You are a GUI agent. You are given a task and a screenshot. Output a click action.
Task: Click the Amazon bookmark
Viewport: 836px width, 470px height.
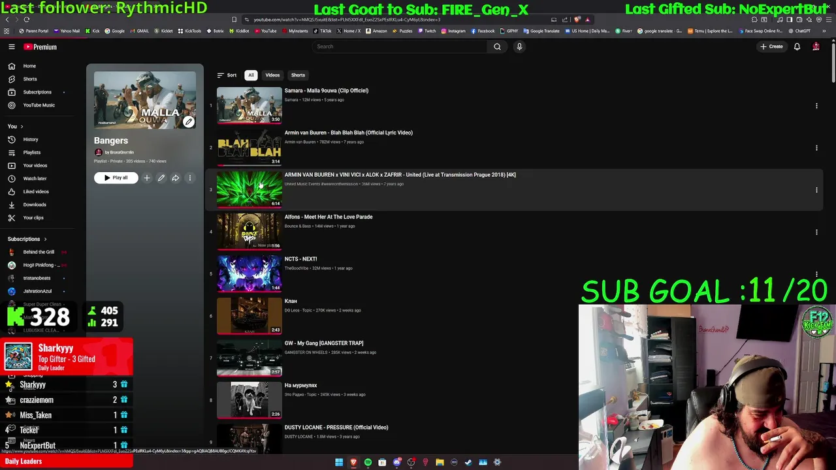pos(377,31)
